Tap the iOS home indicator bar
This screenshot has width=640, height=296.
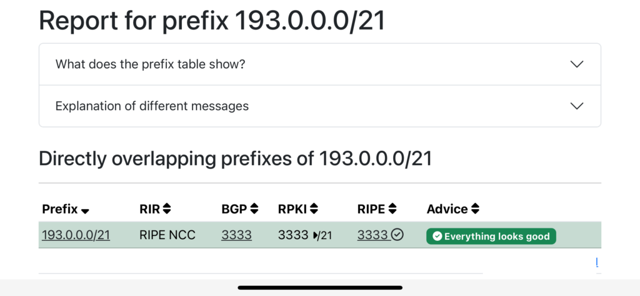[x=320, y=288]
